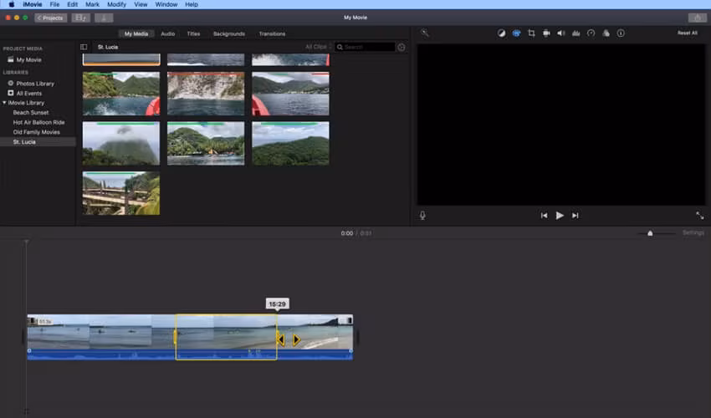
Task: Open the stabilization camera tool
Action: pyautogui.click(x=546, y=33)
